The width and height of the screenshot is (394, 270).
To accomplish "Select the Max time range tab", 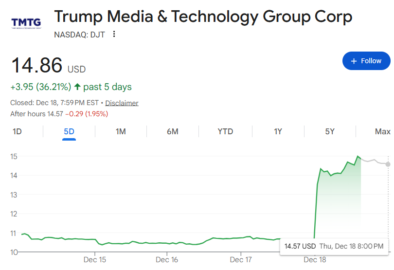I will click(x=382, y=131).
